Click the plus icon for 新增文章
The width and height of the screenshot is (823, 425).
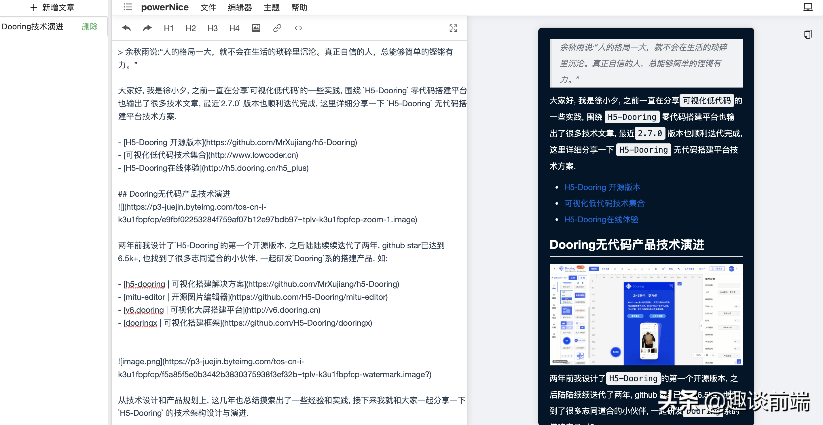33,7
